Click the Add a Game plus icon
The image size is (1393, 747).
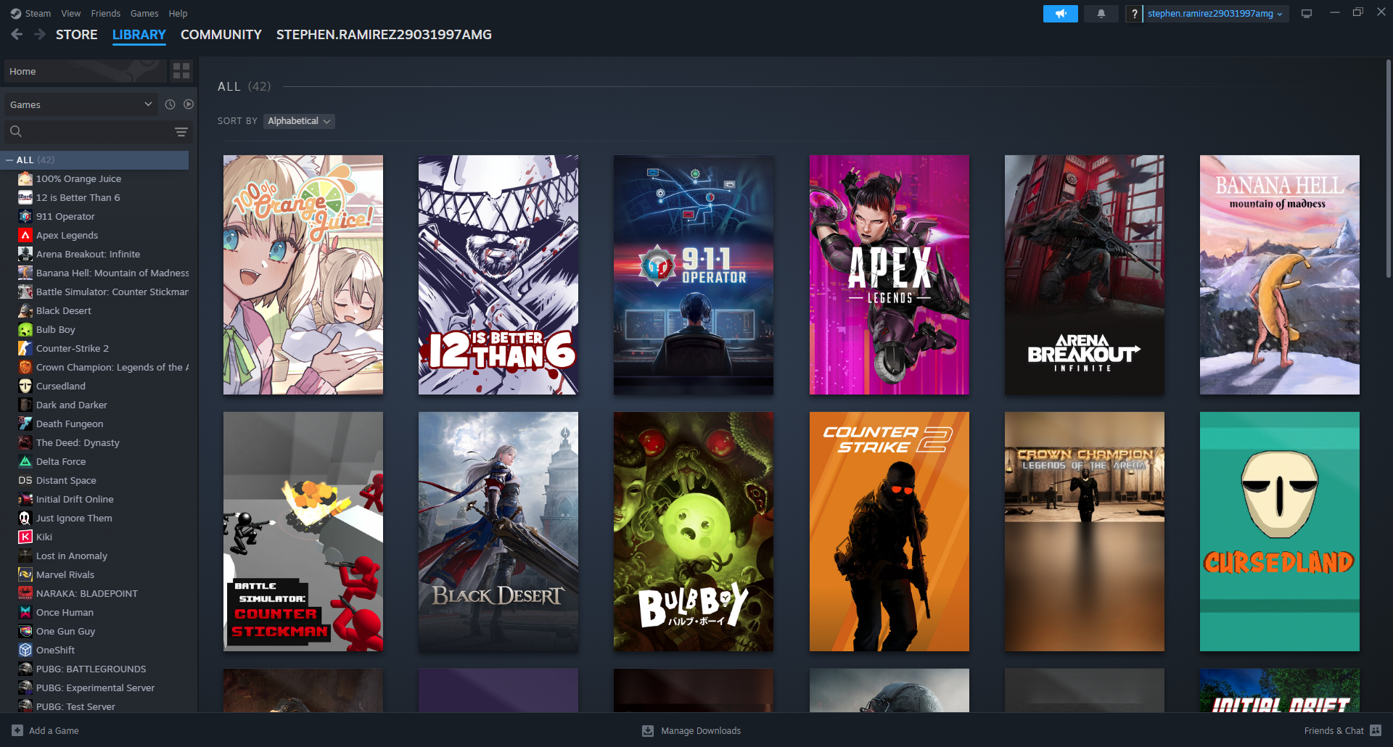tap(17, 730)
